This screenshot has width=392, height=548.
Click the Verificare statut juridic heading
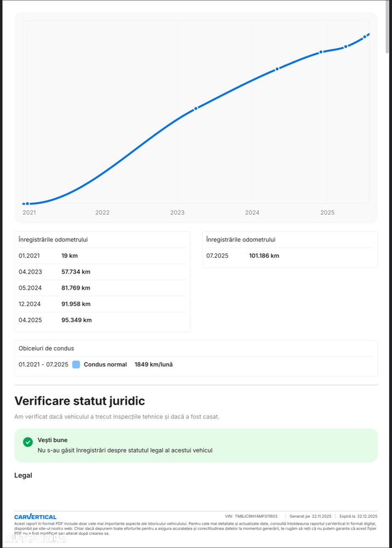79,401
